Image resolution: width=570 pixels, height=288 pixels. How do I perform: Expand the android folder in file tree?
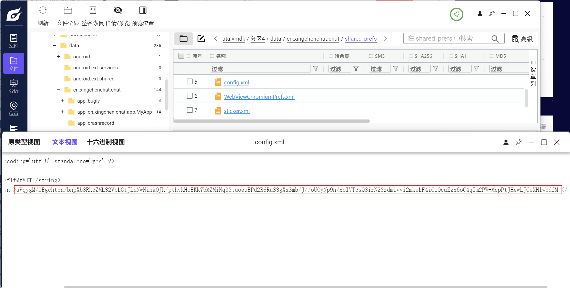(58, 56)
